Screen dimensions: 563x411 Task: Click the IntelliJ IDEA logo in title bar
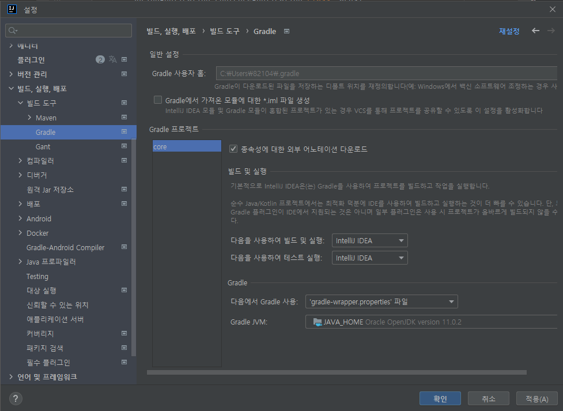(x=12, y=9)
